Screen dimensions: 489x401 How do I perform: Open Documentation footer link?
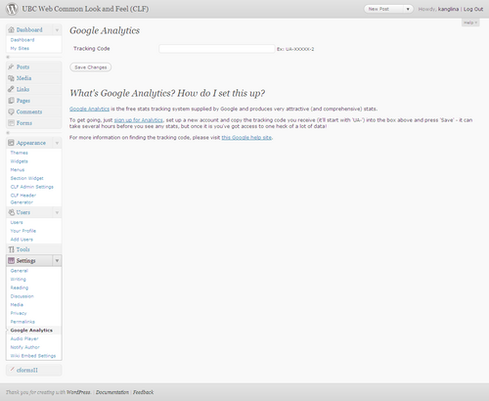click(112, 392)
